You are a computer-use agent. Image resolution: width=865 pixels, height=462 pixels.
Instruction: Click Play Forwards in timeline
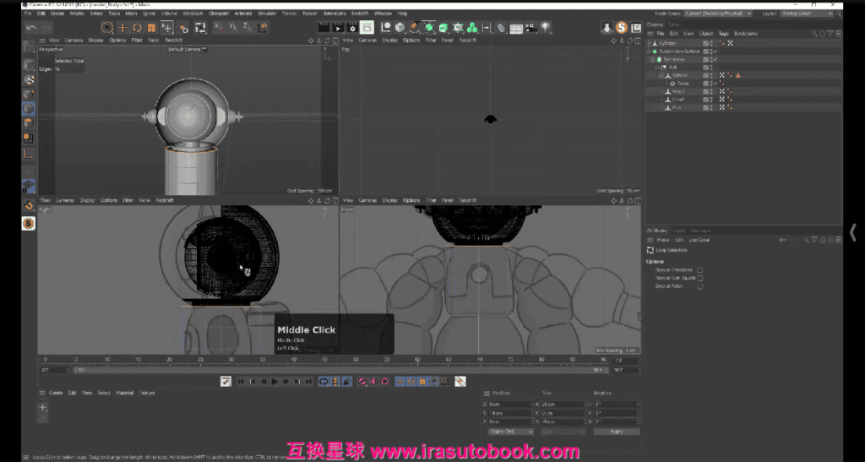pyautogui.click(x=275, y=382)
